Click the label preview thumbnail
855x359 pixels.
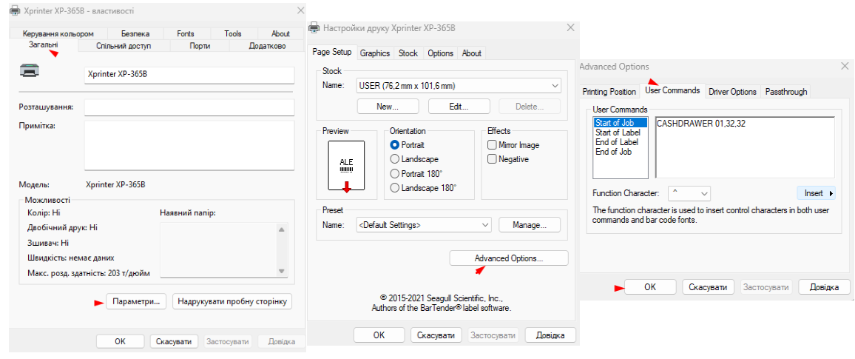pos(346,169)
